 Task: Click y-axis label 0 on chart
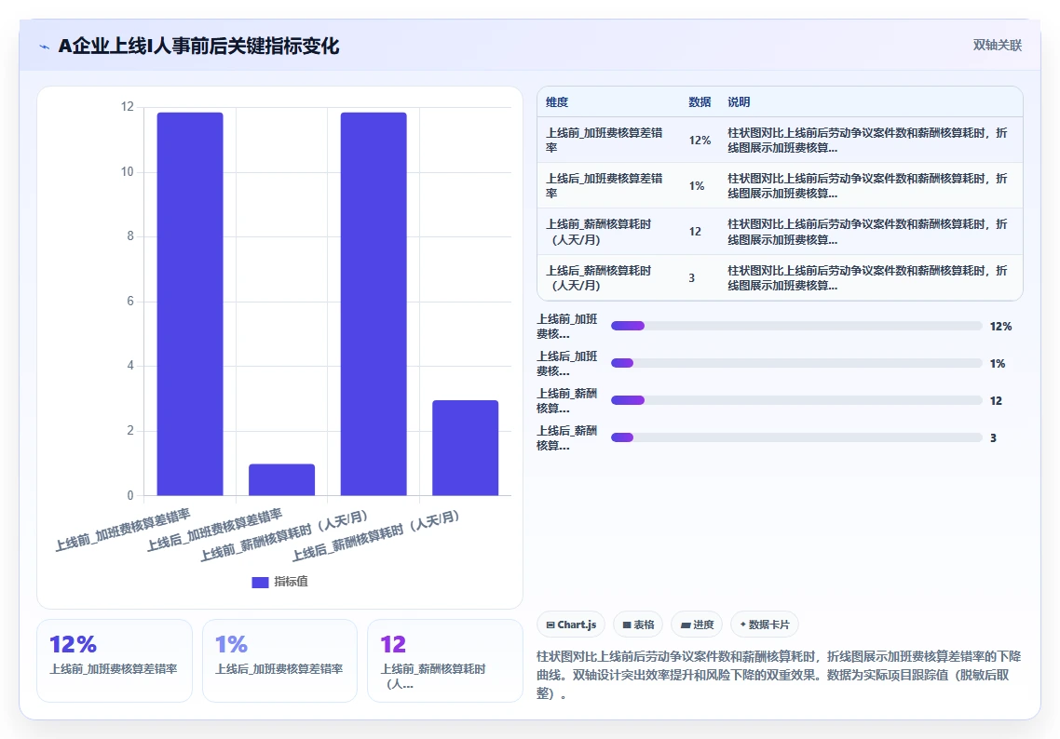click(x=130, y=495)
